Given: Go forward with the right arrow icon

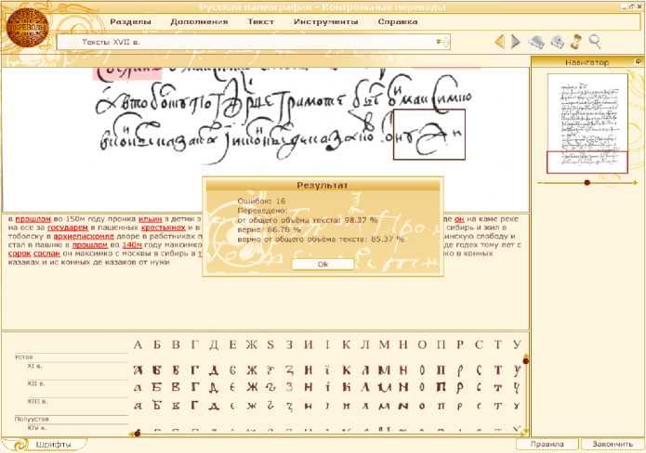Looking at the screenshot, I should [515, 42].
